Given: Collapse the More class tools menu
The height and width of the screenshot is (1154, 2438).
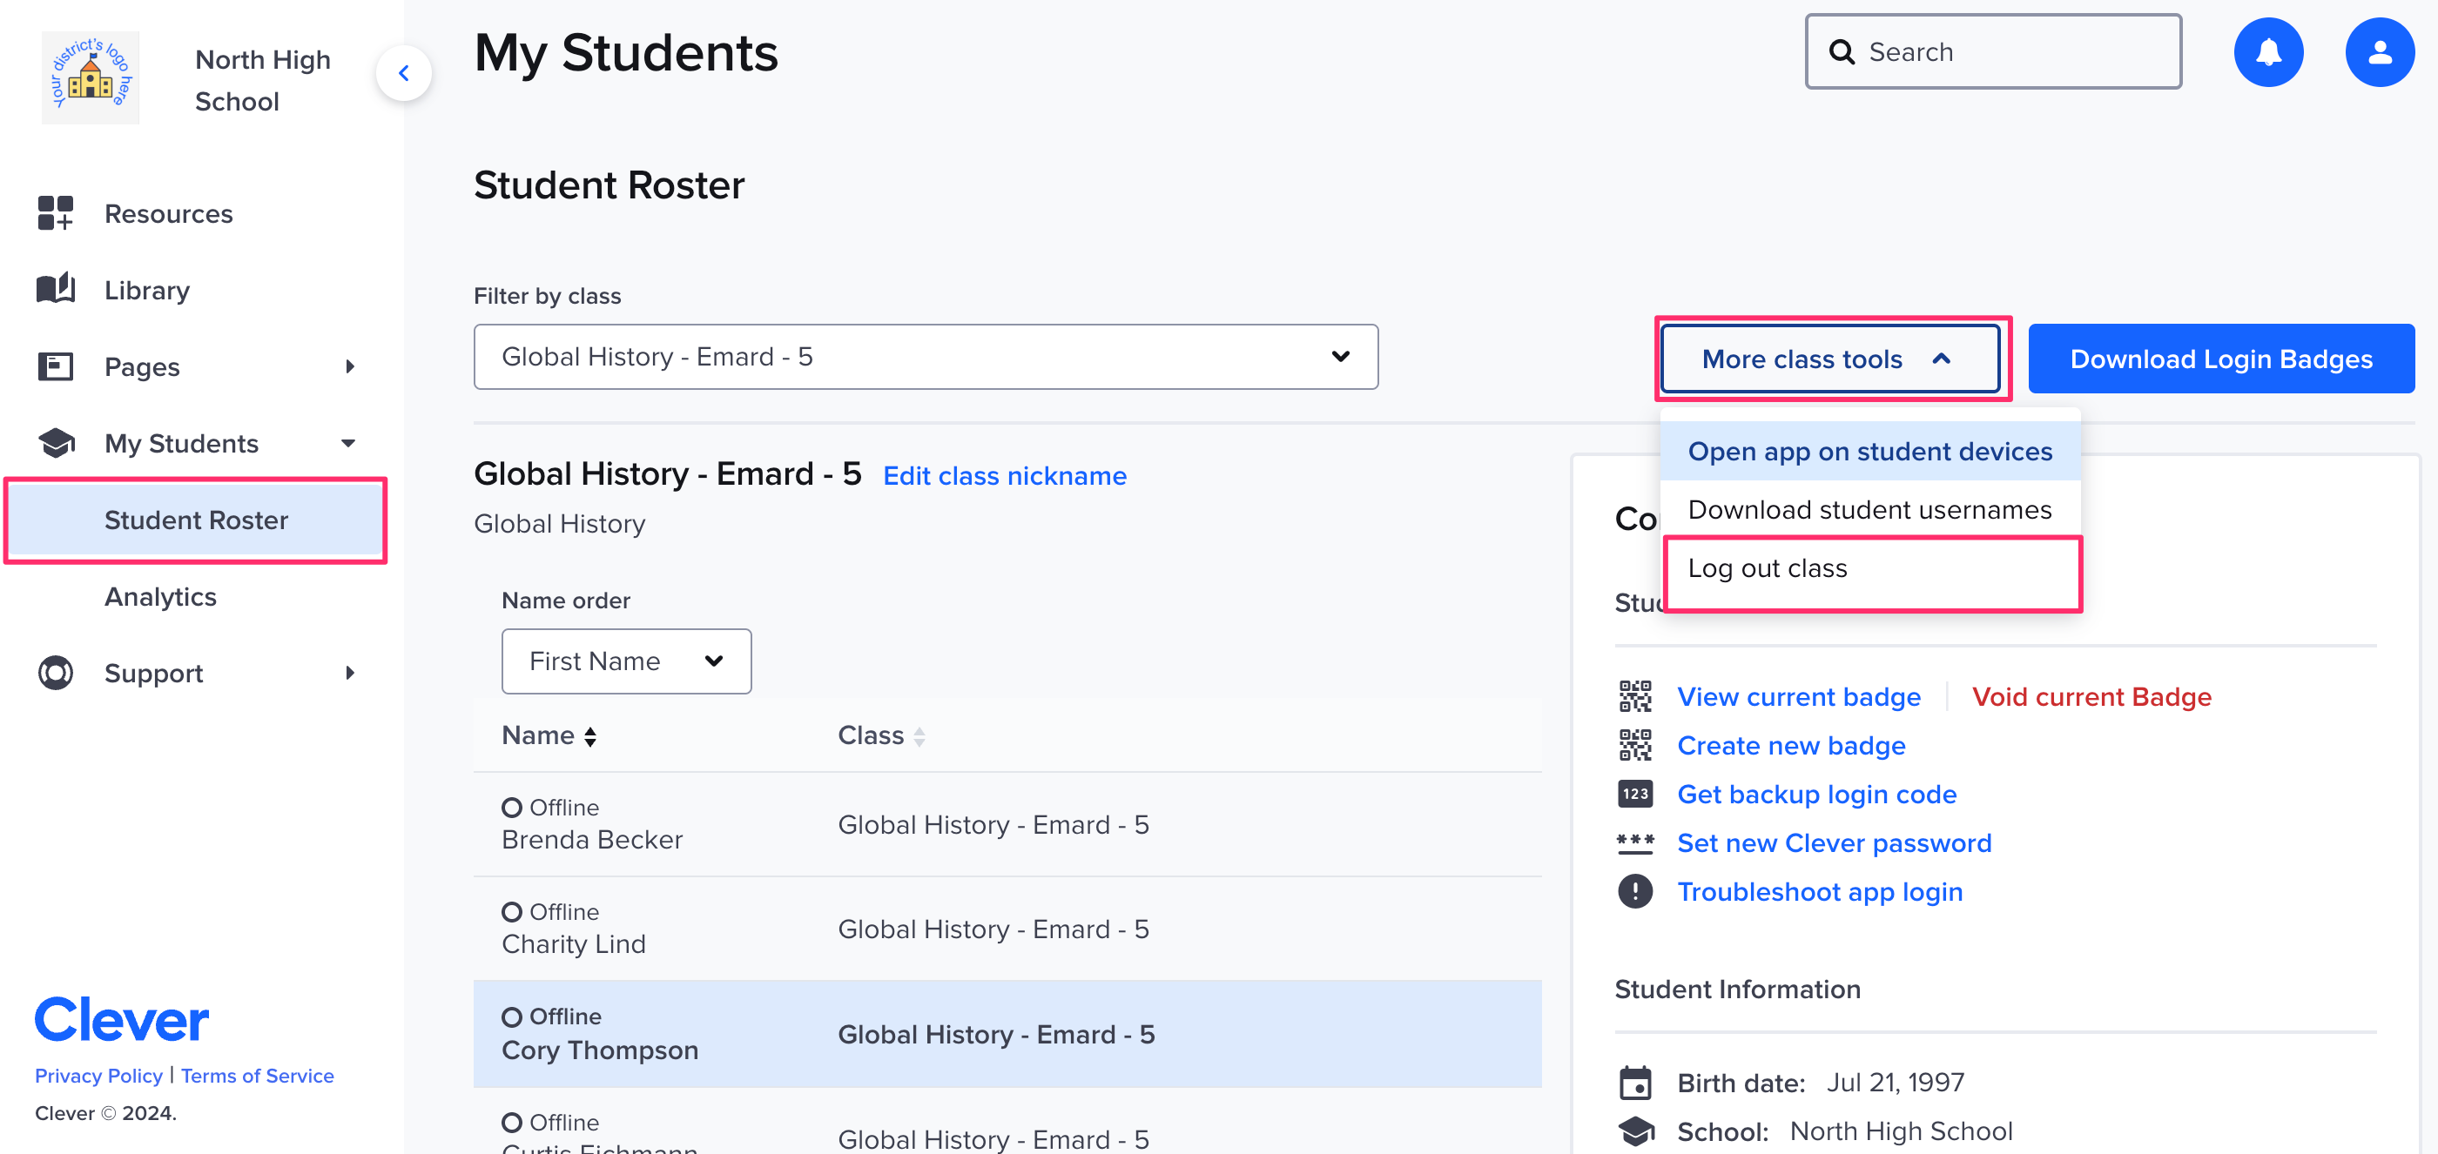Looking at the screenshot, I should pos(1828,359).
